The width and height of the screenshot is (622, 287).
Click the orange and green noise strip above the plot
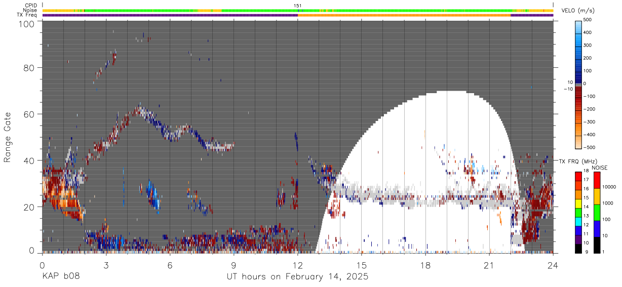(298, 10)
